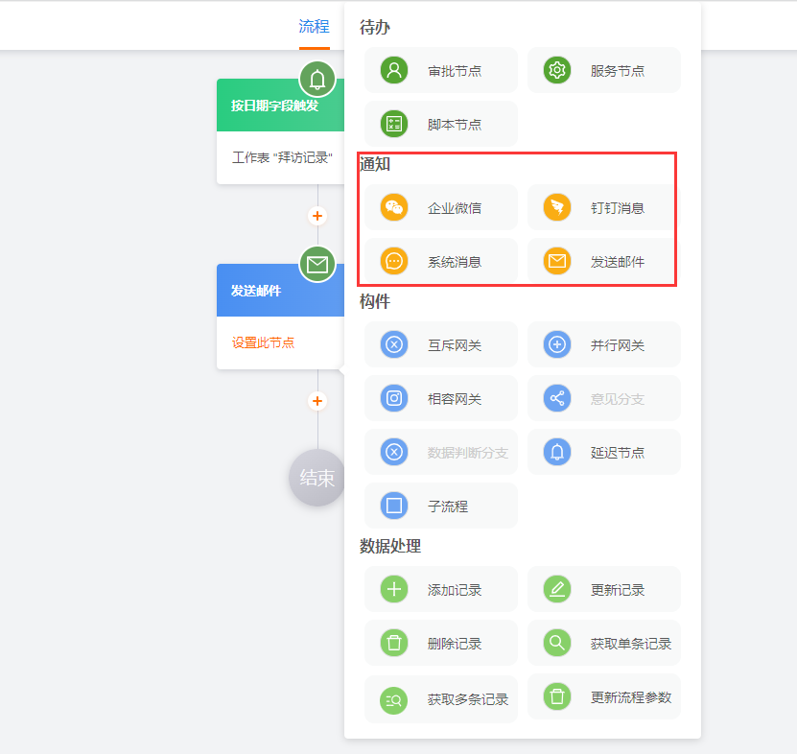Click the blue 发送邮件 node header
Viewport: 797px width, 754px height.
tap(281, 291)
